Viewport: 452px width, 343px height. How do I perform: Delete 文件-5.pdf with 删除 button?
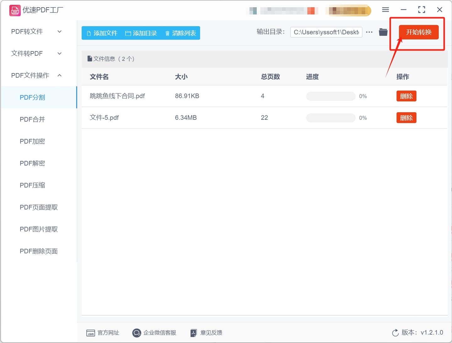[x=406, y=118]
